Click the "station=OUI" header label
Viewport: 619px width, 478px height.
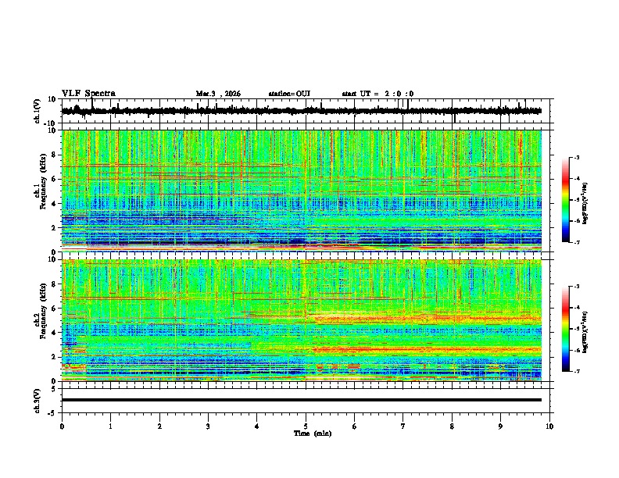pos(289,94)
